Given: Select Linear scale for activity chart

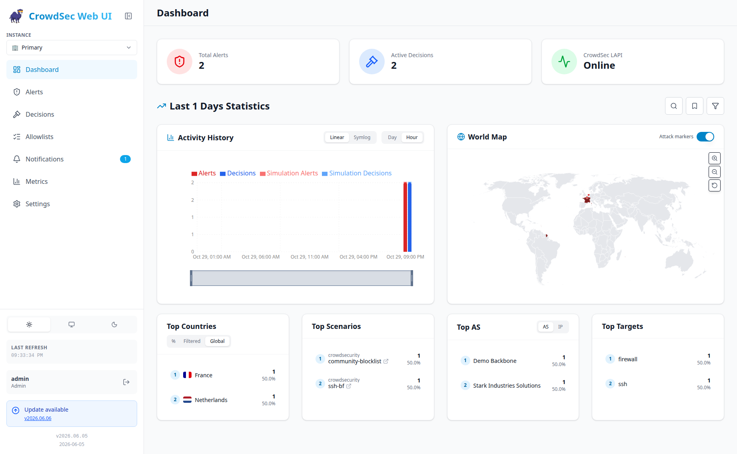Looking at the screenshot, I should coord(337,137).
